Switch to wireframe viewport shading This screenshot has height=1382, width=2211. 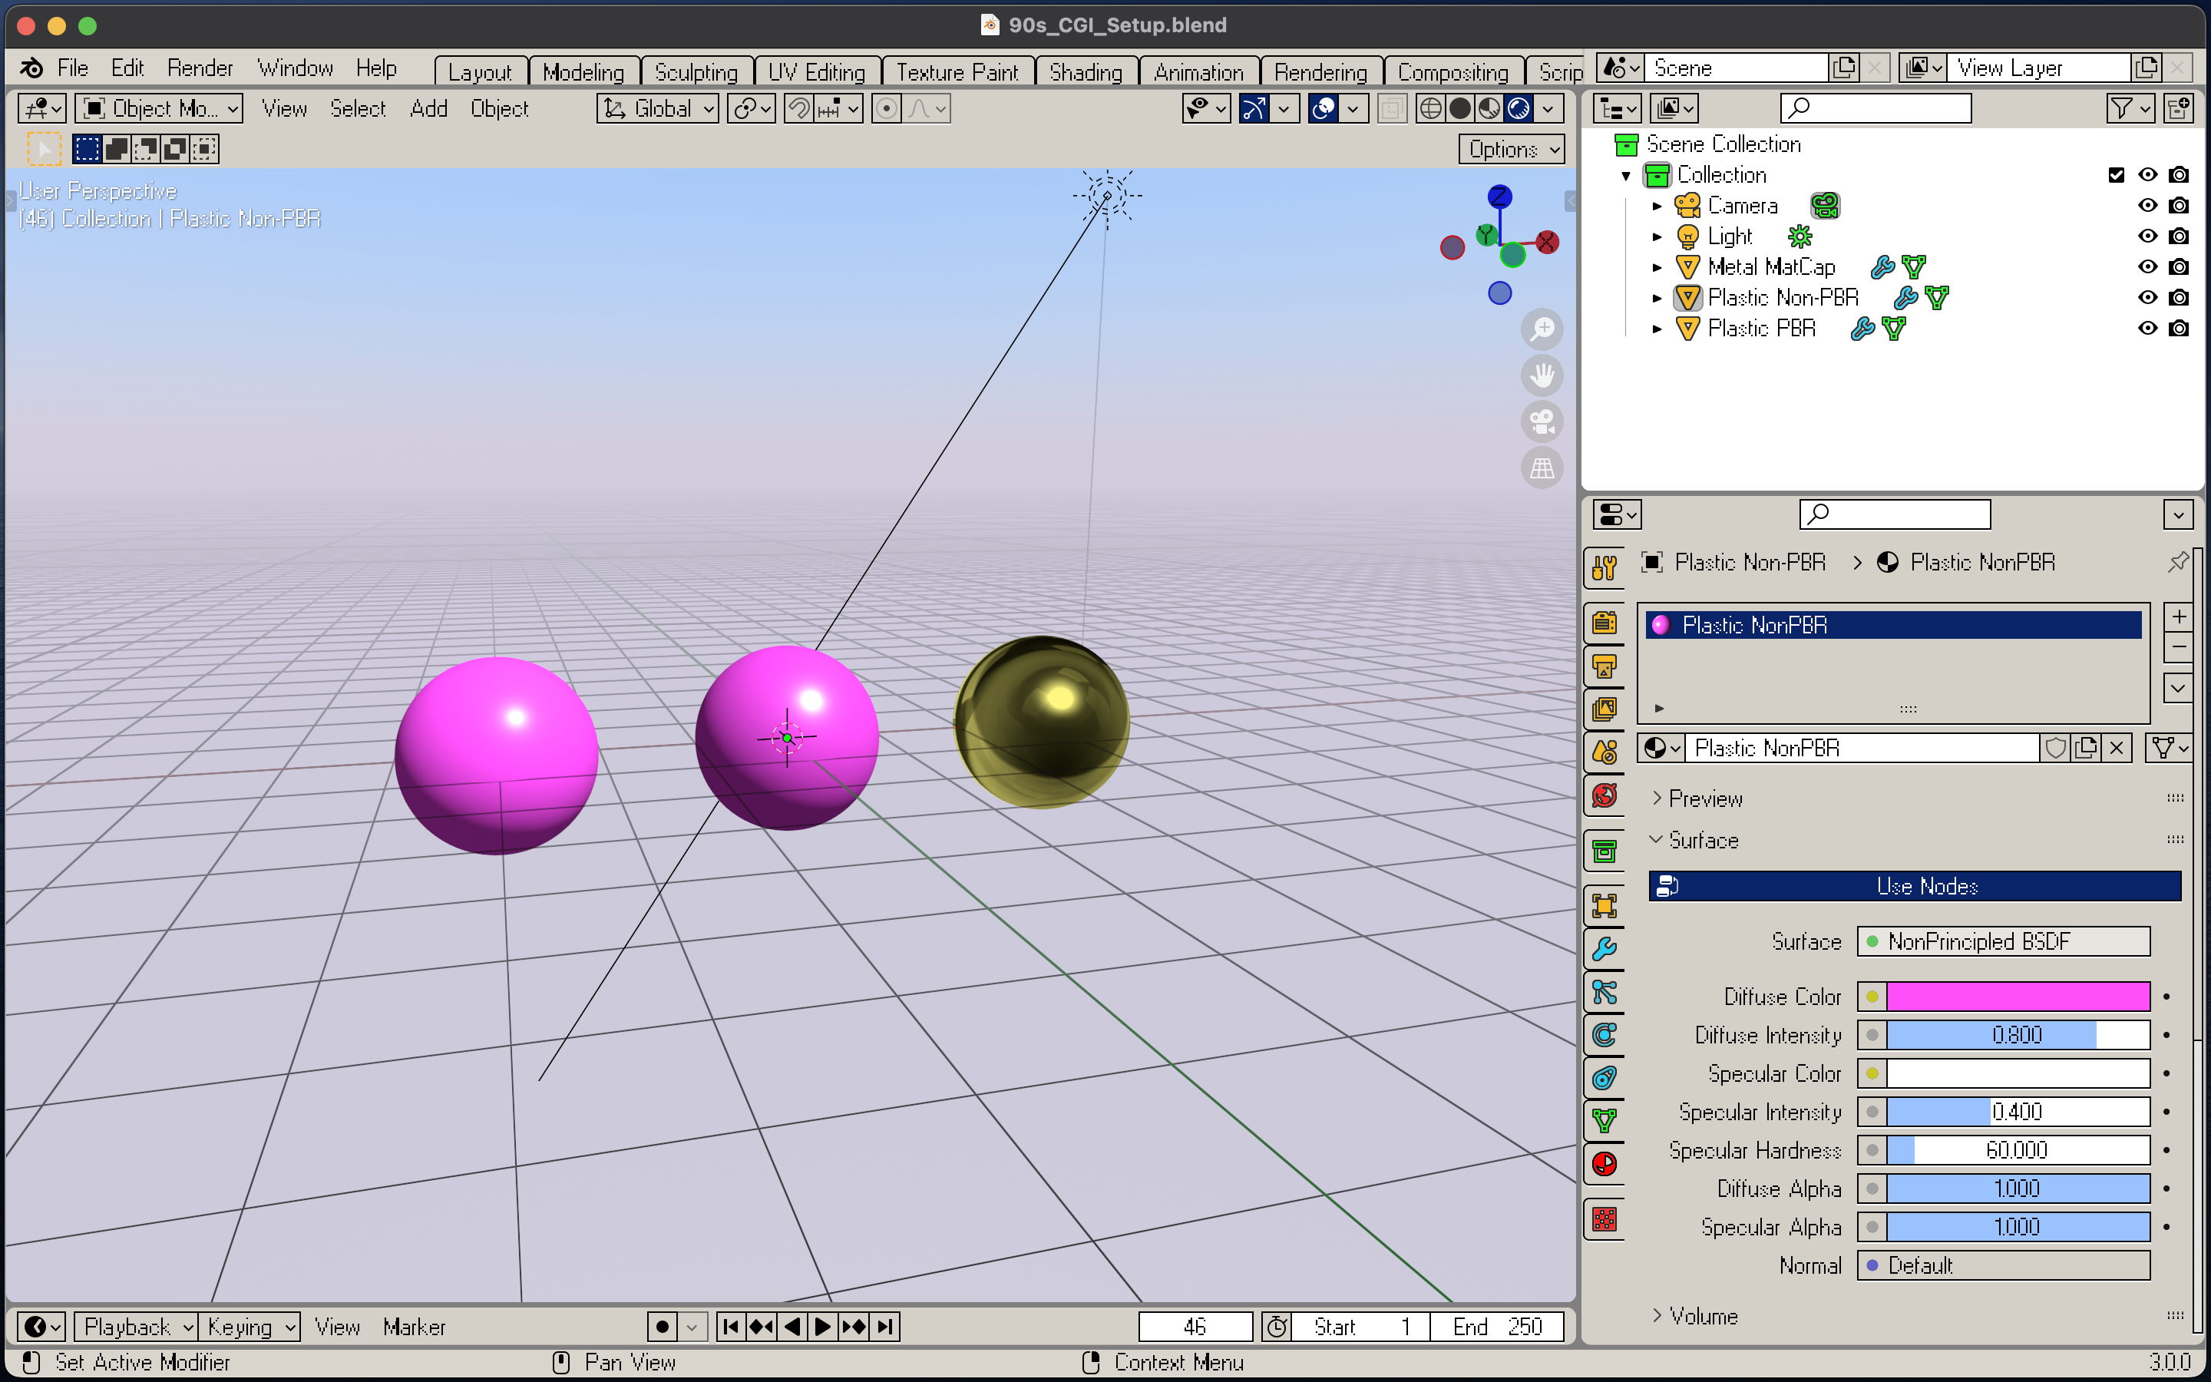[x=1431, y=109]
